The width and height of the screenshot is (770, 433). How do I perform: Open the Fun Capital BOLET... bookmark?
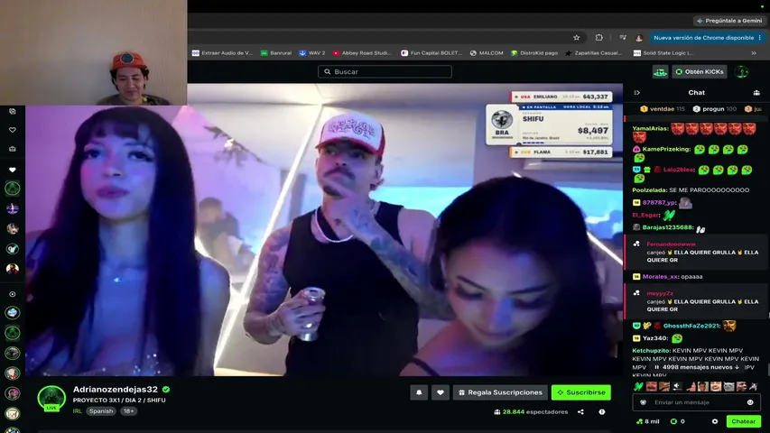coord(431,53)
